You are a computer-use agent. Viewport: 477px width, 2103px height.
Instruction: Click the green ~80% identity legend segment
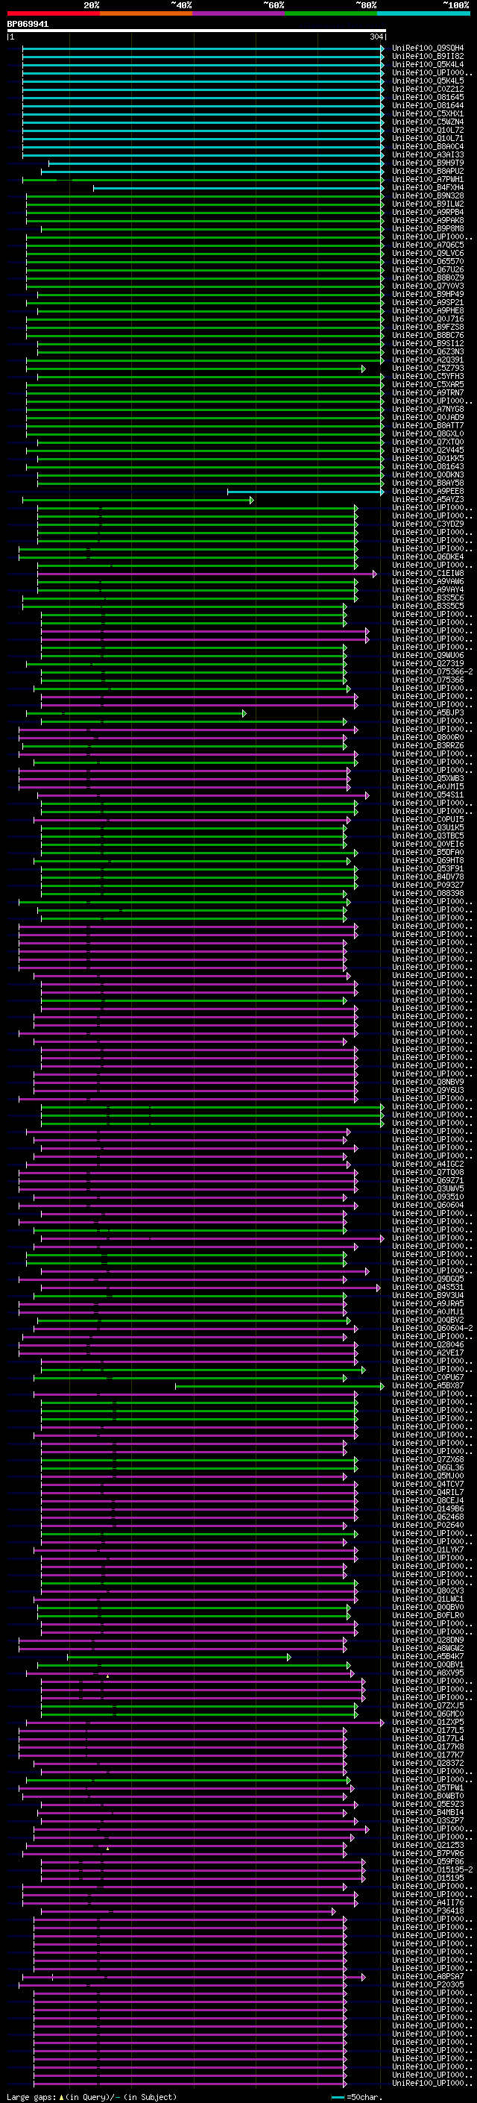tap(331, 13)
